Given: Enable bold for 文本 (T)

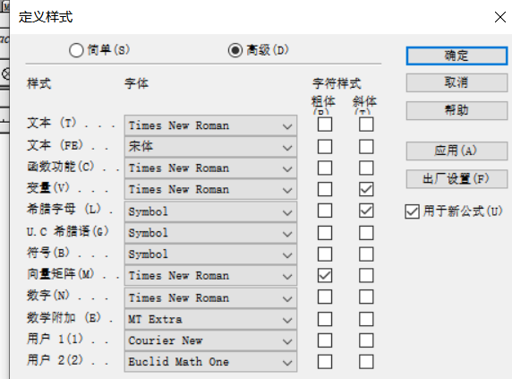Looking at the screenshot, I should (325, 125).
